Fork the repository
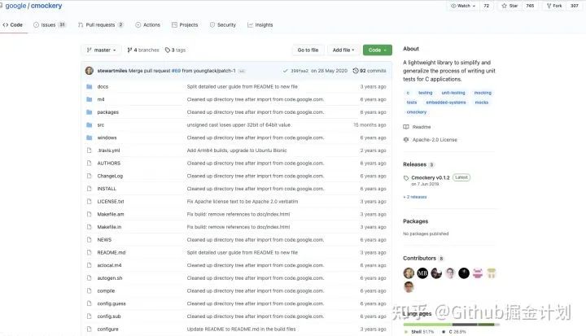586x336 pixels. [554, 6]
